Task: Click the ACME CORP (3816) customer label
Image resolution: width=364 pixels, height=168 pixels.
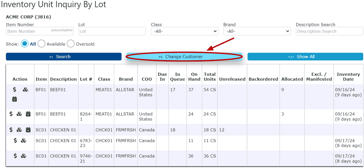Action: [x=29, y=17]
